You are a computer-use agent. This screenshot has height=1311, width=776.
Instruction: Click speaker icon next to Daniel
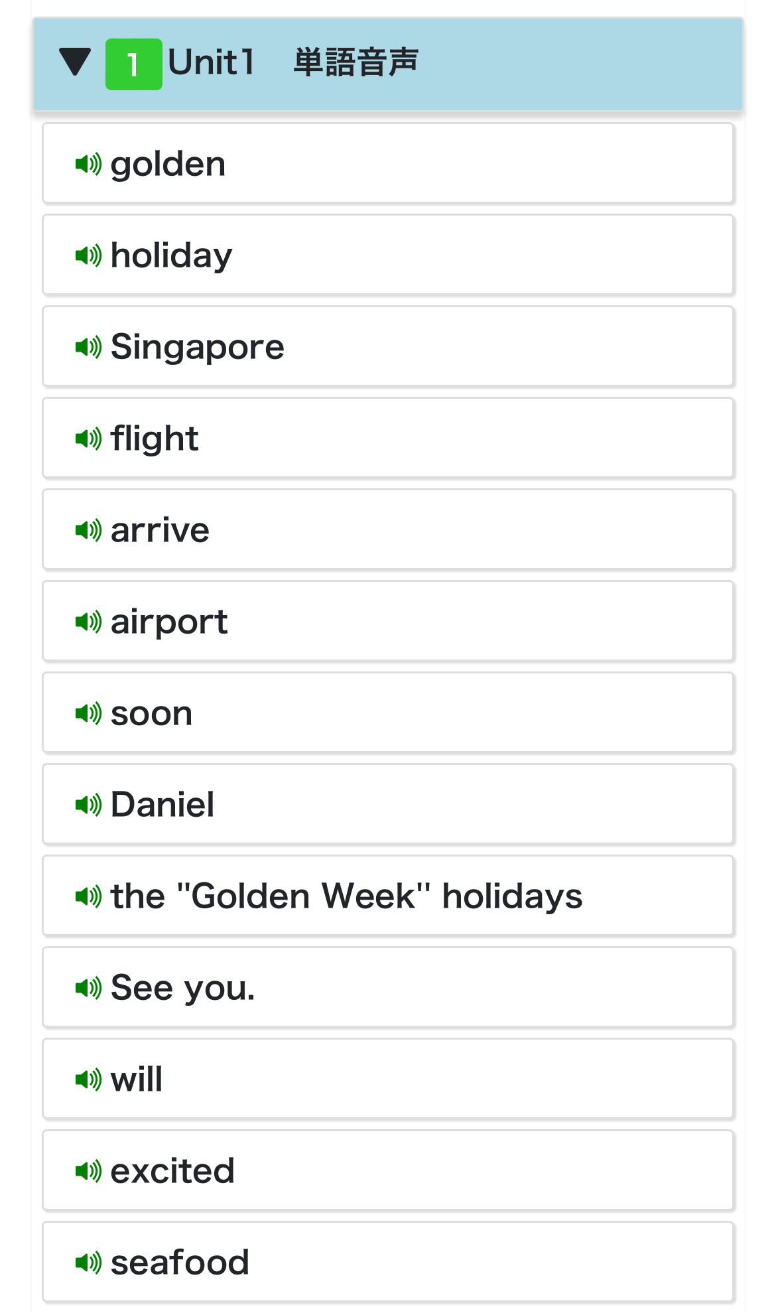(88, 804)
